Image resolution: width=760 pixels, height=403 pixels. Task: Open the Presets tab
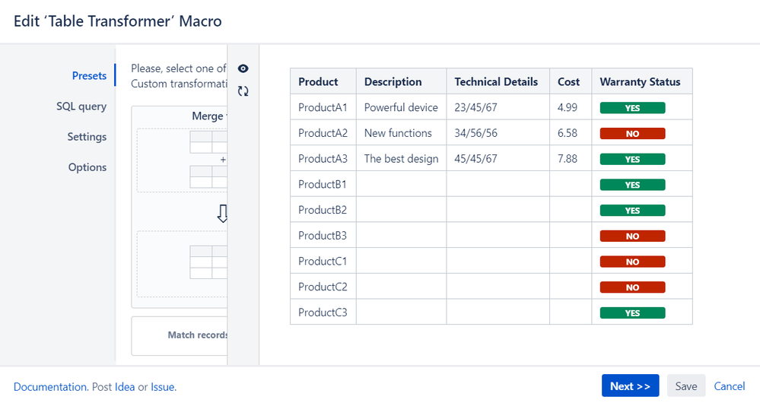[x=89, y=75]
